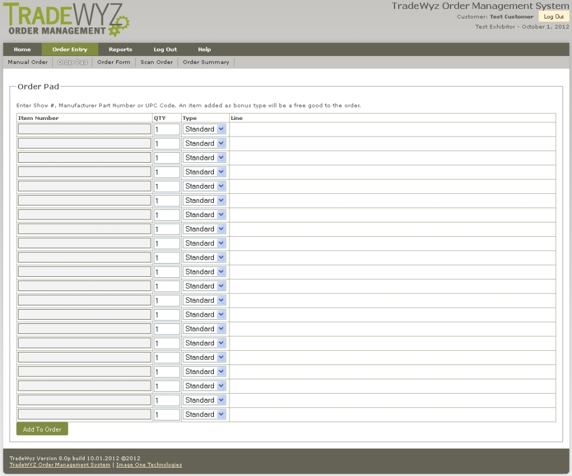
Task: Expand the Type dropdown in first row
Action: coord(204,129)
